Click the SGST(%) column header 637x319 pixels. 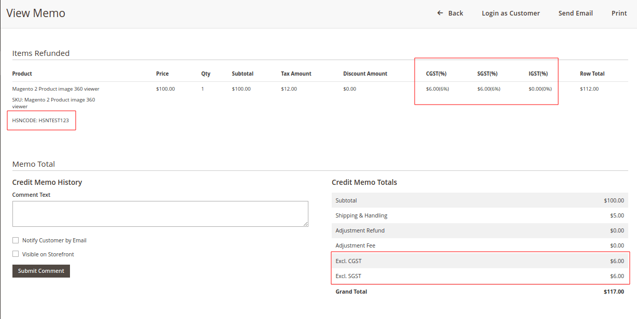(487, 74)
